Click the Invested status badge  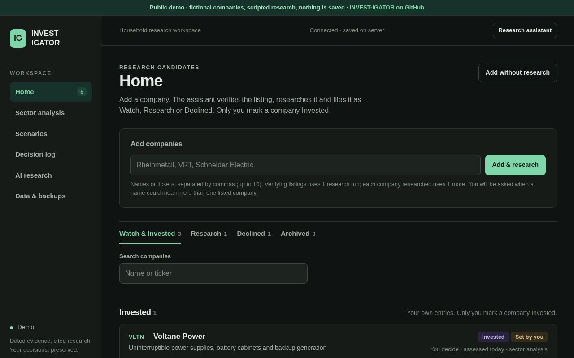493,337
